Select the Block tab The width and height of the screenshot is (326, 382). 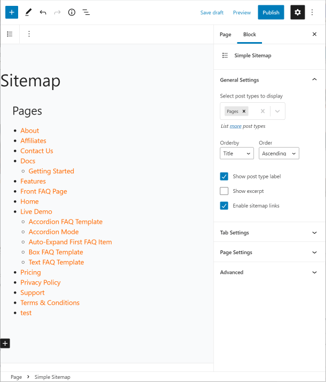250,35
